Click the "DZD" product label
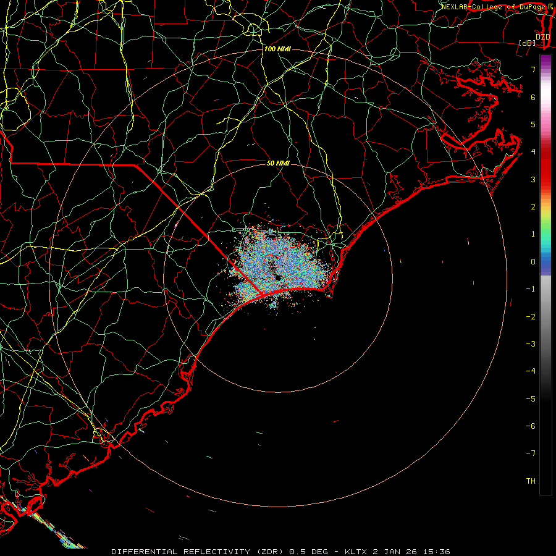Viewport: 556px width, 556px height. click(x=542, y=36)
